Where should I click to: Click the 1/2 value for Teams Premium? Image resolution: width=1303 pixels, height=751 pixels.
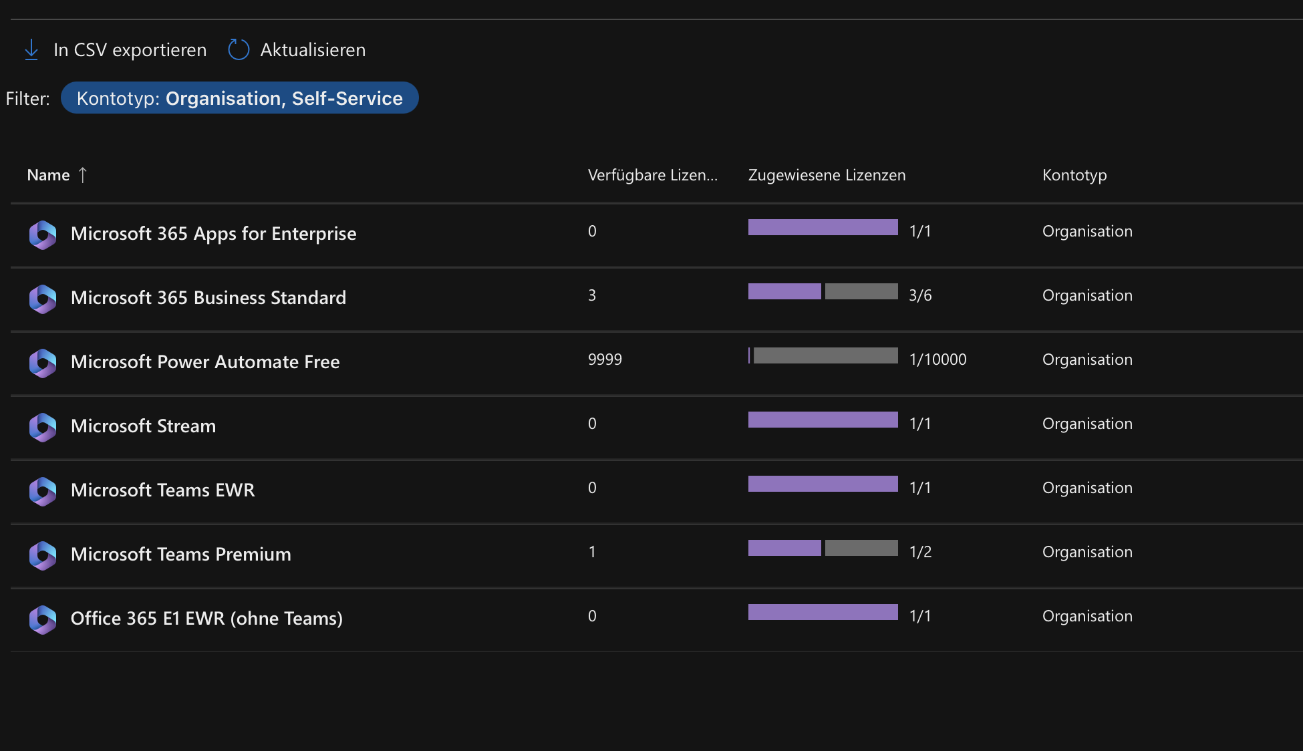click(920, 552)
